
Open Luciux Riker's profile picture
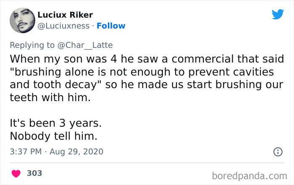coord(22,20)
